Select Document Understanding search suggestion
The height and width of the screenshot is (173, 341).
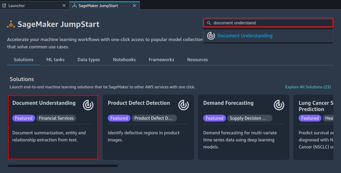pos(268,36)
